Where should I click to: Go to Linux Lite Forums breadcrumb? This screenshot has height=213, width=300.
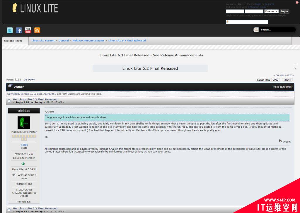[x=43, y=40]
